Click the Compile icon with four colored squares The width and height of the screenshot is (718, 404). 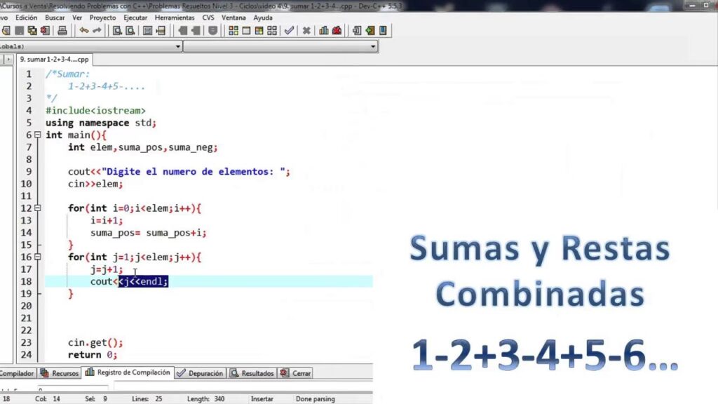[x=233, y=31]
